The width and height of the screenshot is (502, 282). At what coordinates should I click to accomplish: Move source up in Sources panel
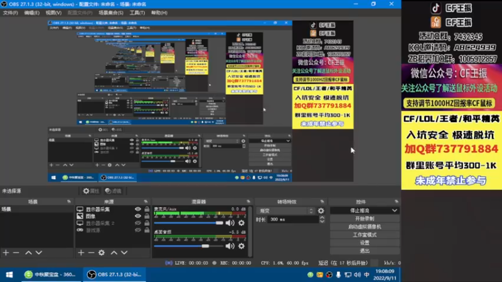click(114, 253)
